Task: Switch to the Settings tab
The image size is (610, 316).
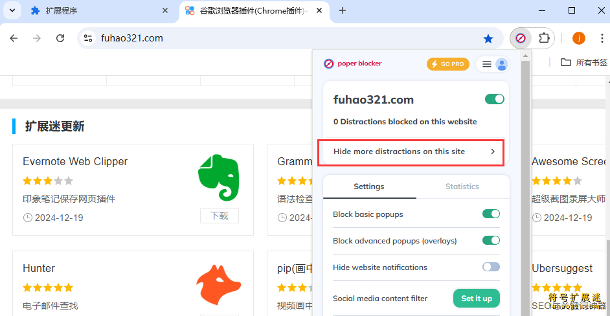Action: [x=369, y=186]
